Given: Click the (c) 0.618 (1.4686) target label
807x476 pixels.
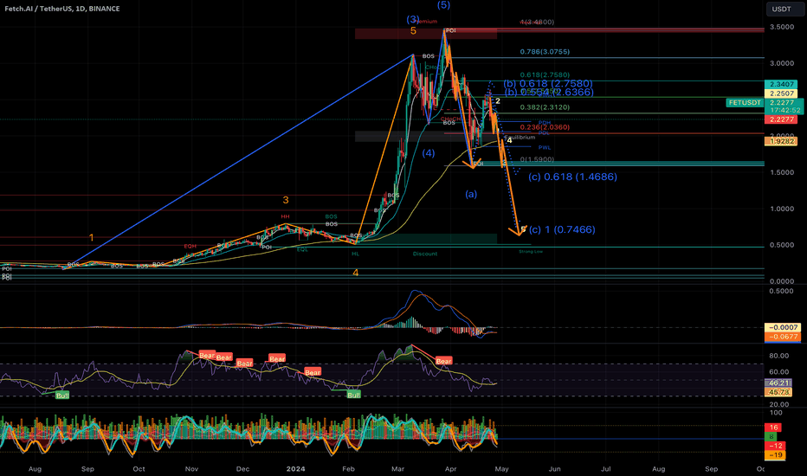Looking at the screenshot, I should tap(572, 177).
